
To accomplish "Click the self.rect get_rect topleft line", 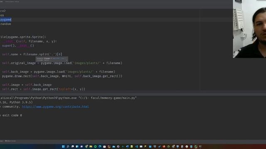I will (44, 89).
